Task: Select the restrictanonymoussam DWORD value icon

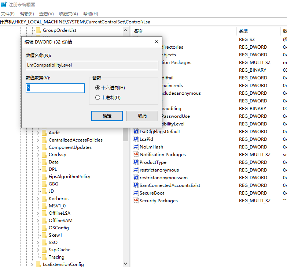Action: click(x=136, y=177)
